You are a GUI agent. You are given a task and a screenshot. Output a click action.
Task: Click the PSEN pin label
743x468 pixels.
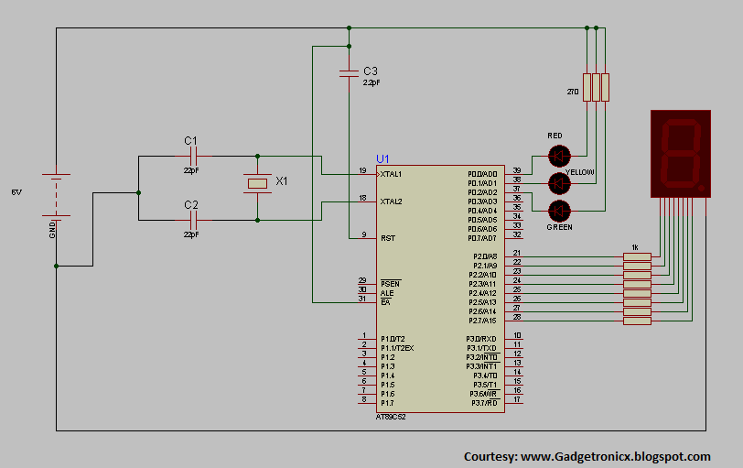(391, 284)
